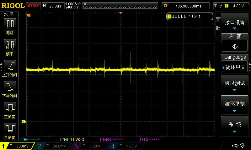
Task: Click the D 405.968600ms delay field
Action: pyautogui.click(x=185, y=6)
